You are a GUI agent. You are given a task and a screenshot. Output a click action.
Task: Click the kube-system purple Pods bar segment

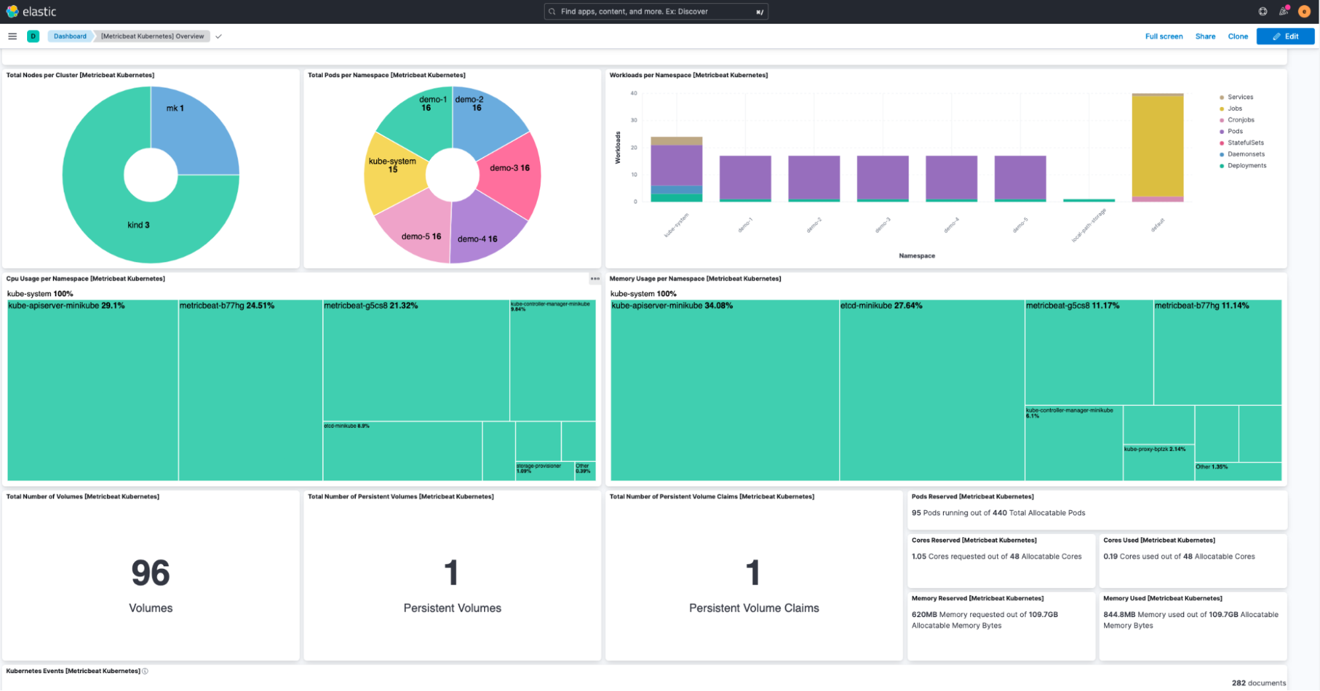click(x=676, y=166)
